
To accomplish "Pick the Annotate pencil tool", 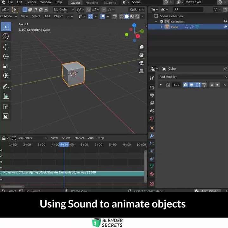I will tap(6, 86).
